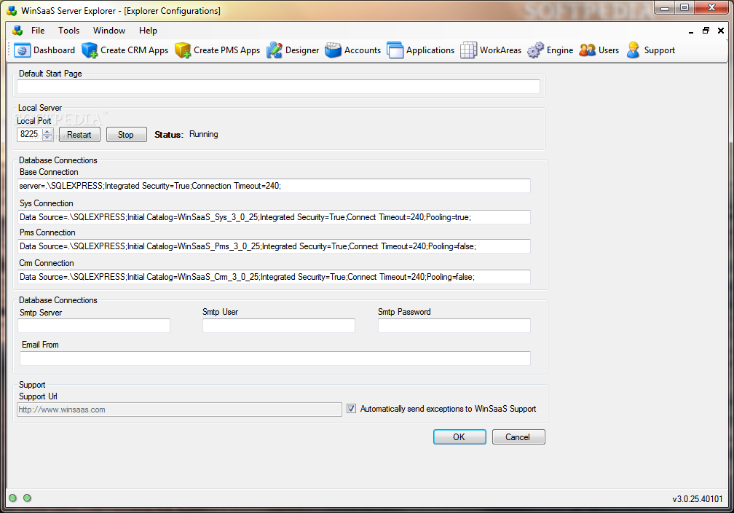Click the Email From field
Image resolution: width=734 pixels, height=513 pixels.
[275, 359]
